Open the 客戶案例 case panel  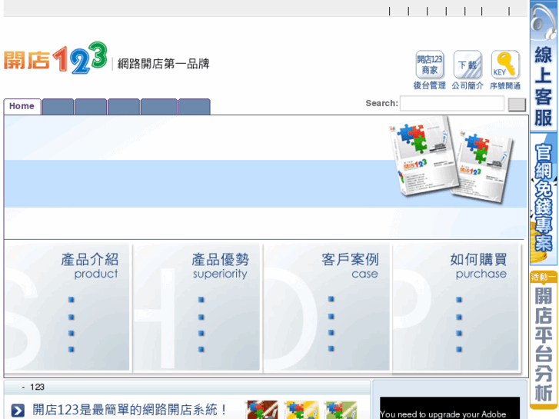[327, 308]
